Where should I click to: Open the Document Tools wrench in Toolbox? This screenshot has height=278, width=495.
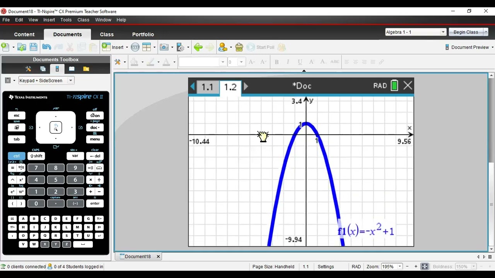[x=28, y=69]
